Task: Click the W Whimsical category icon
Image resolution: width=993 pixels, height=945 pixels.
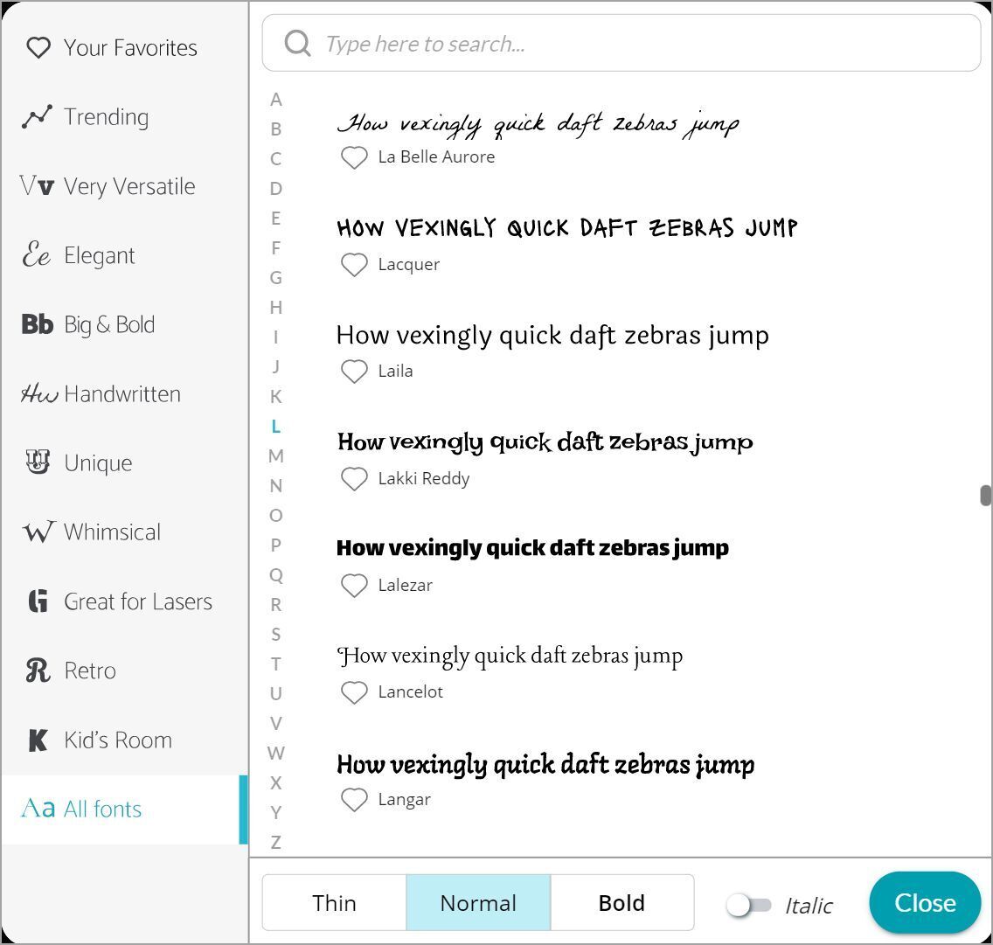Action: tap(38, 532)
